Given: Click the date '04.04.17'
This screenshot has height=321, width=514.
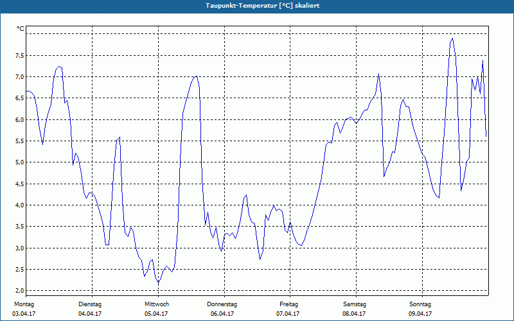Looking at the screenshot, I should pyautogui.click(x=90, y=314).
